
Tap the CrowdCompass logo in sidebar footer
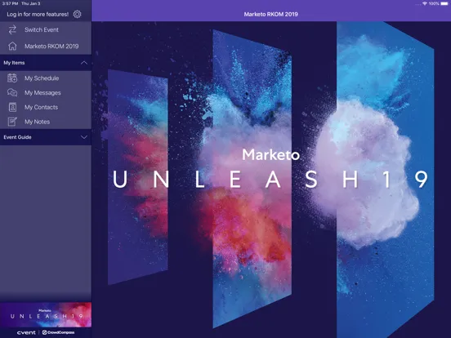point(58,332)
